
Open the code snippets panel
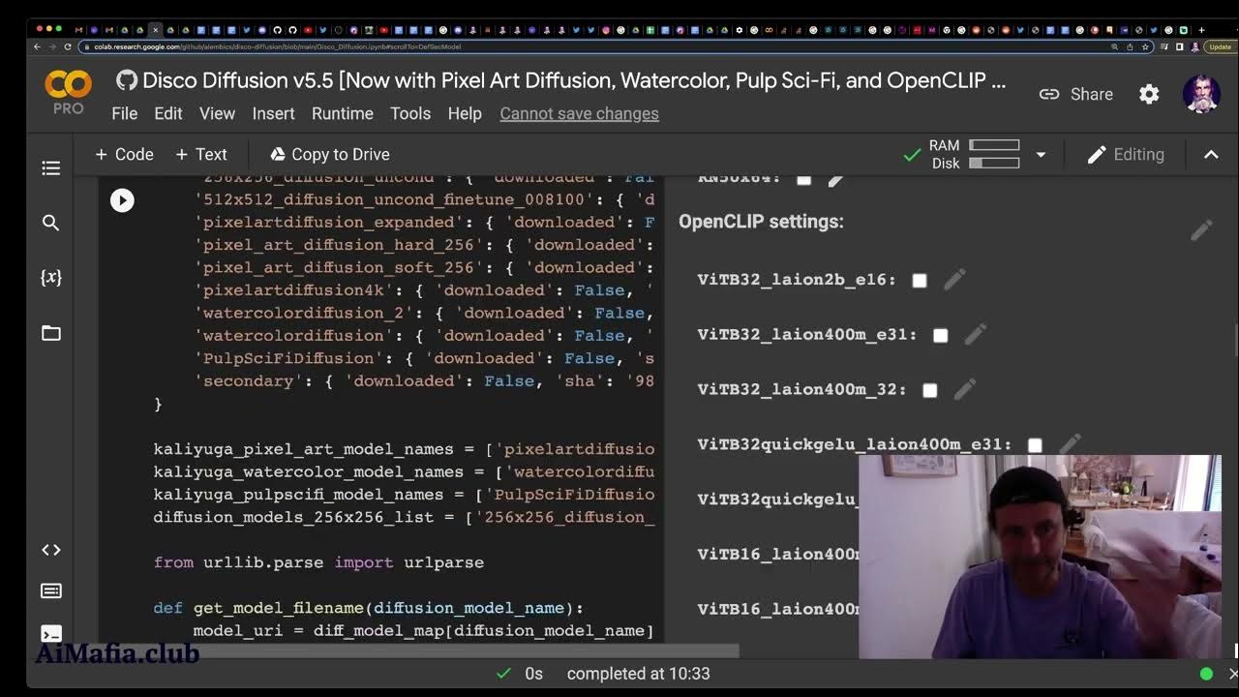[51, 550]
